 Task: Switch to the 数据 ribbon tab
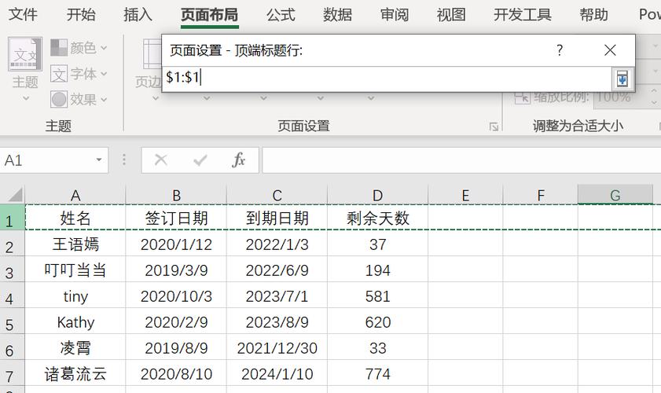click(337, 15)
